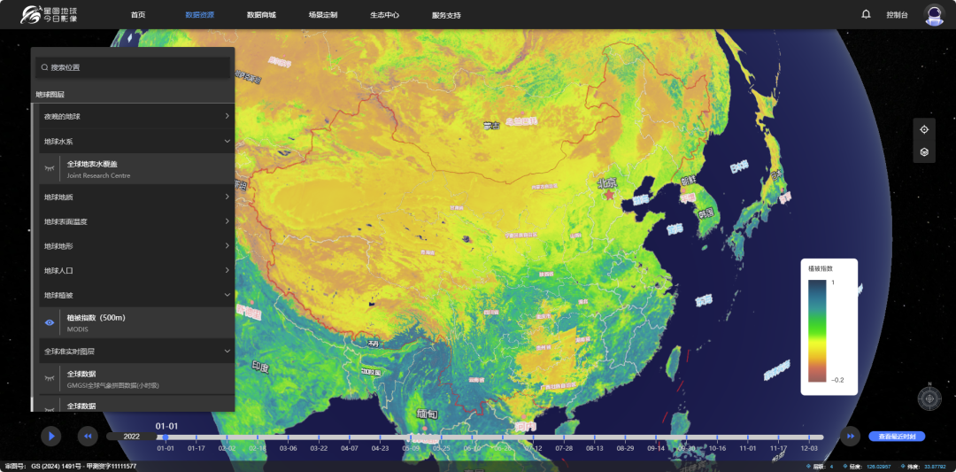Jump to 09-14 on the timeline
The image size is (956, 472).
656,448
